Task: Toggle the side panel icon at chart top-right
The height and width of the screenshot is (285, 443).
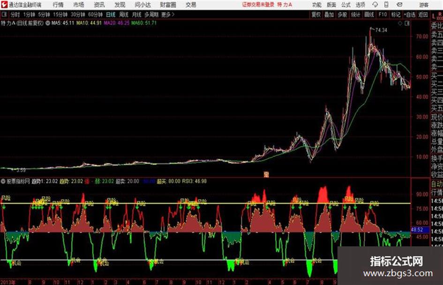Action: (407, 23)
